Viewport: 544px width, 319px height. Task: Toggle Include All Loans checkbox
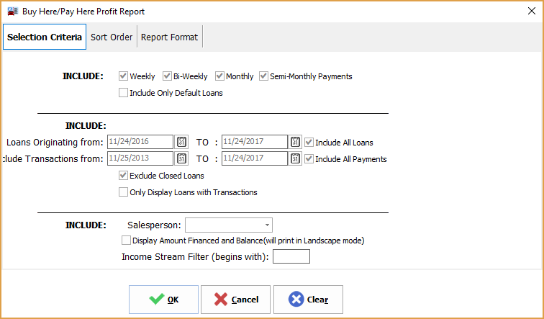click(309, 143)
